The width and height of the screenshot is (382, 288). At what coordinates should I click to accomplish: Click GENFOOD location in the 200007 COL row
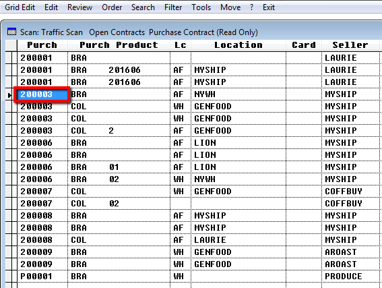[238, 192]
